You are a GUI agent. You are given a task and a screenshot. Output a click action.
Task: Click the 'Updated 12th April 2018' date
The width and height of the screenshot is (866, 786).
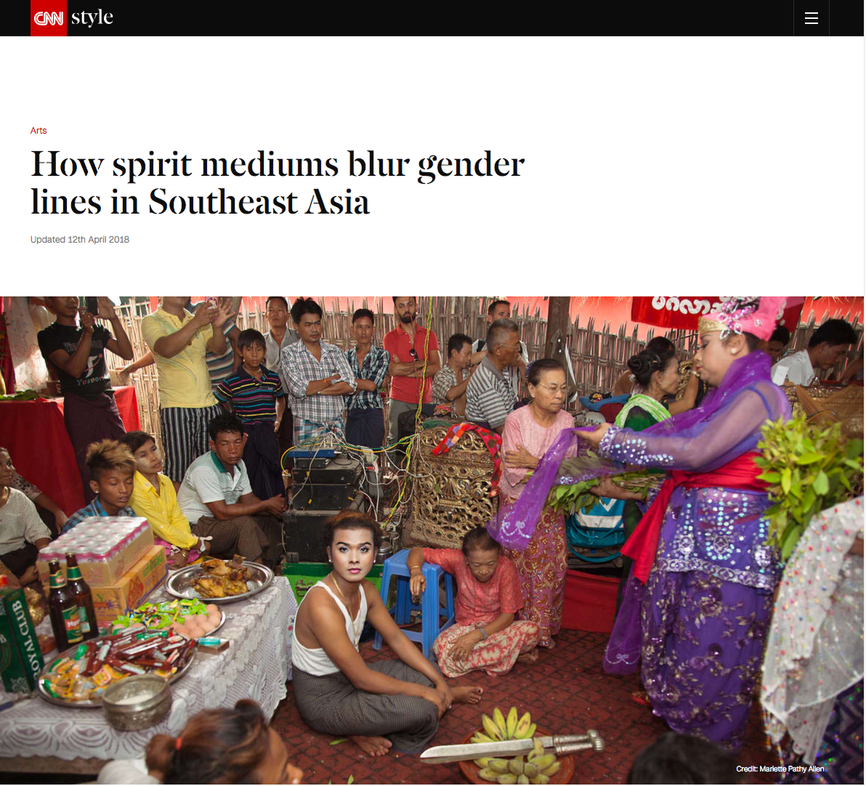79,240
